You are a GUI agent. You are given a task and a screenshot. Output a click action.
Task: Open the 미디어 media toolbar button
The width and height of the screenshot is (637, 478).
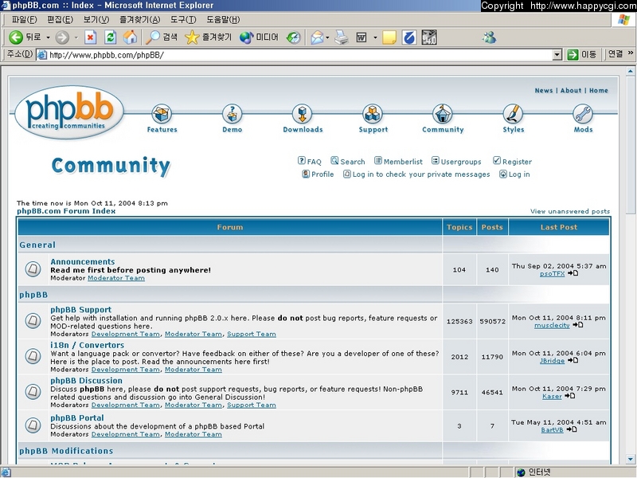point(259,37)
